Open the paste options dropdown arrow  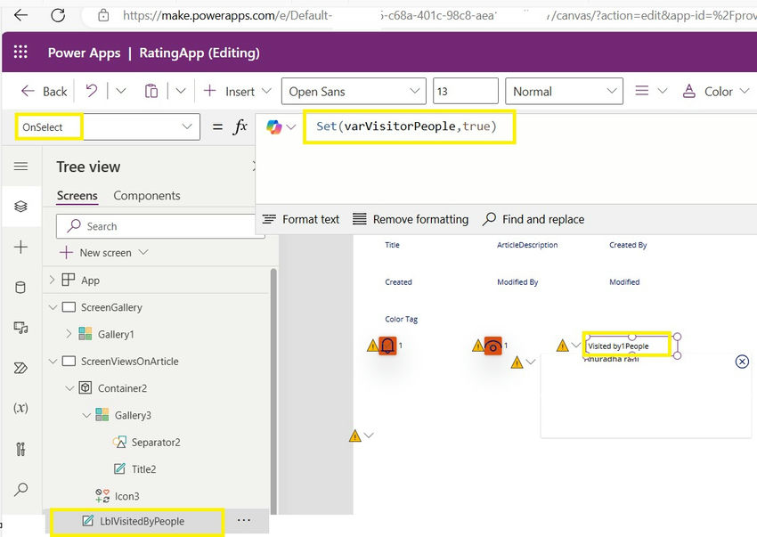coord(181,91)
